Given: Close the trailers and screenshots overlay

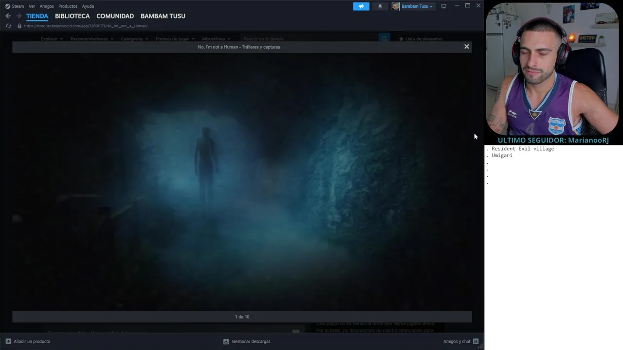Looking at the screenshot, I should click(x=466, y=47).
